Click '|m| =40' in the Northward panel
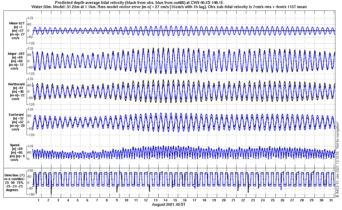 [18, 92]
